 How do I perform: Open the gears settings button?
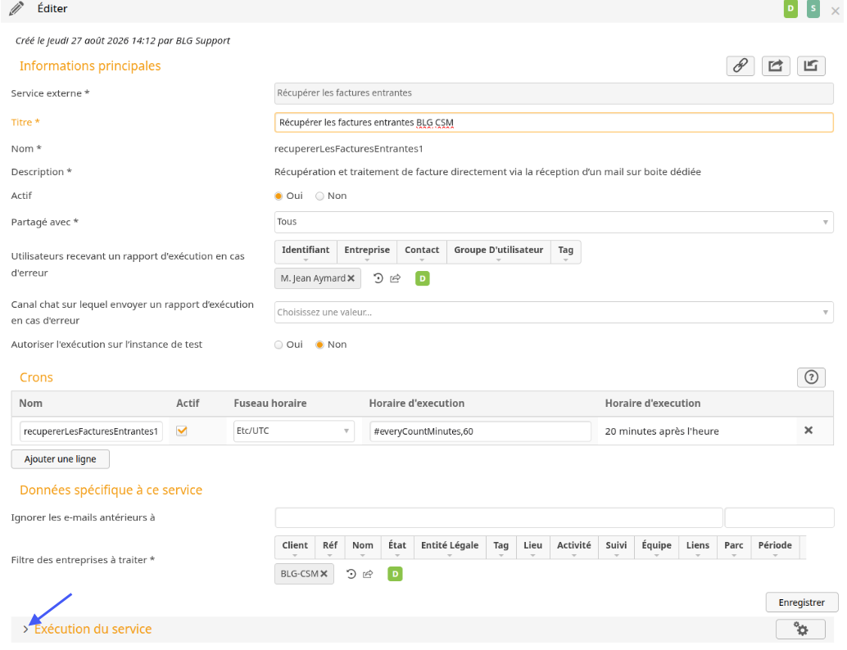(x=800, y=629)
